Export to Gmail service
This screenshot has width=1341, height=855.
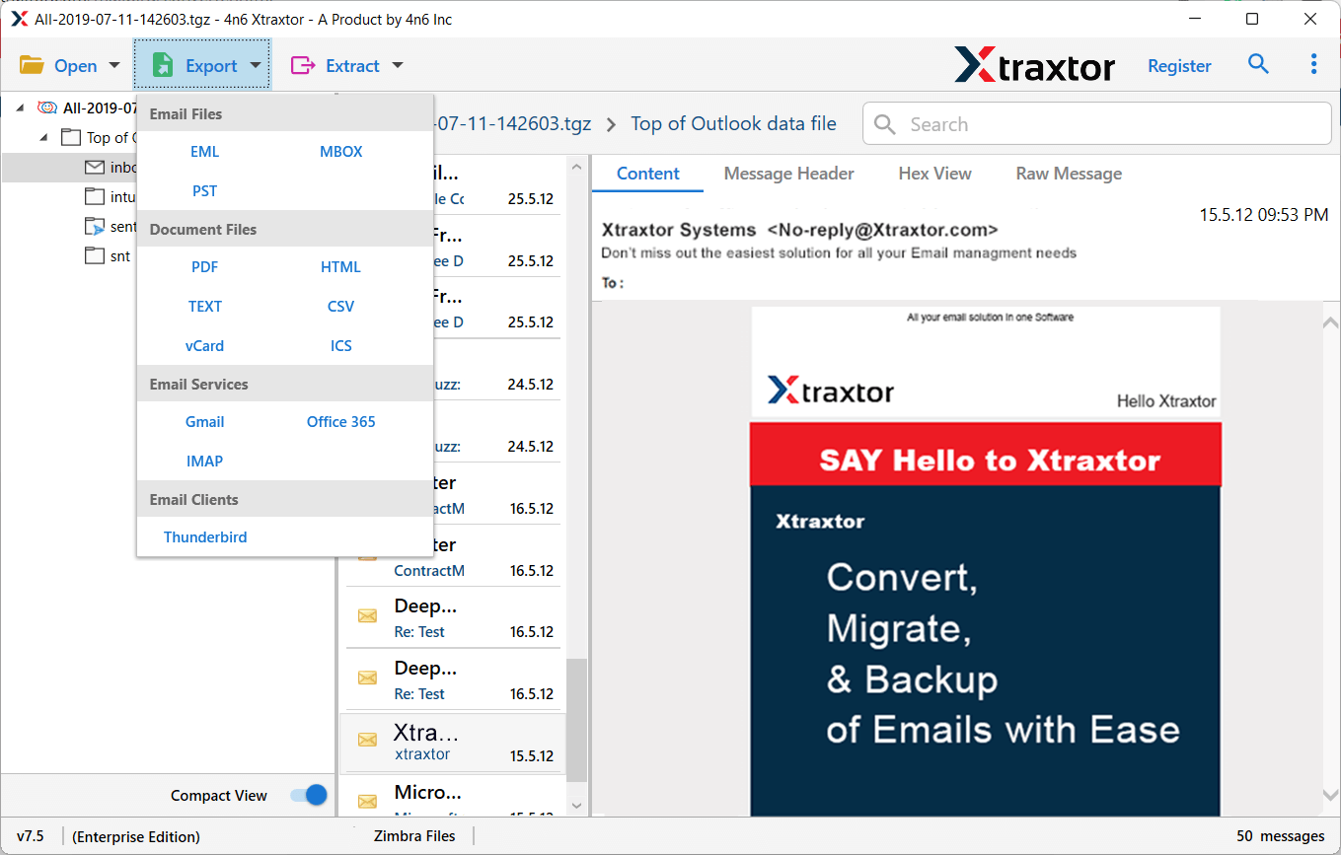click(x=205, y=422)
